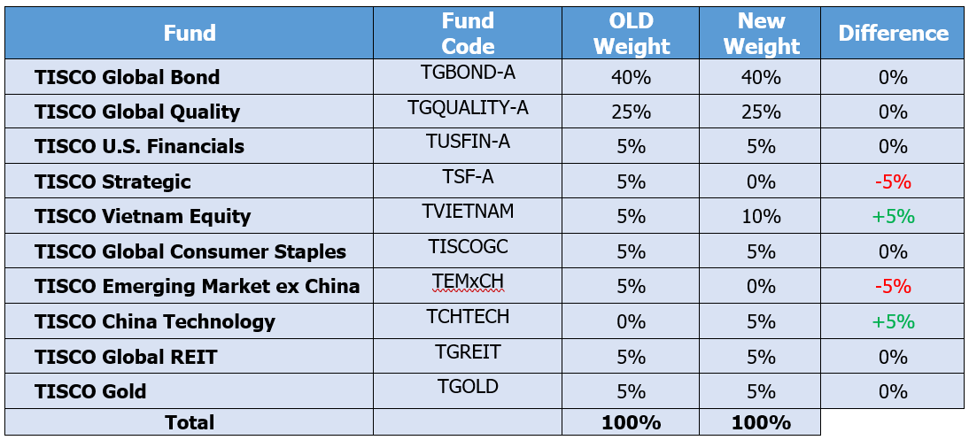The image size is (969, 440).
Task: Select the Fund Code header cell
Action: click(x=468, y=33)
